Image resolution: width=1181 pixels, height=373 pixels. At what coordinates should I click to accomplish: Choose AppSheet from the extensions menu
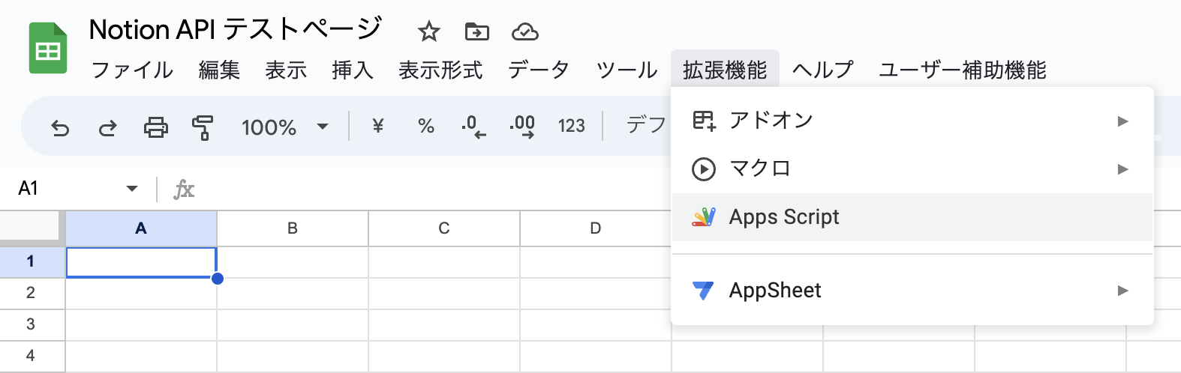pos(912,290)
